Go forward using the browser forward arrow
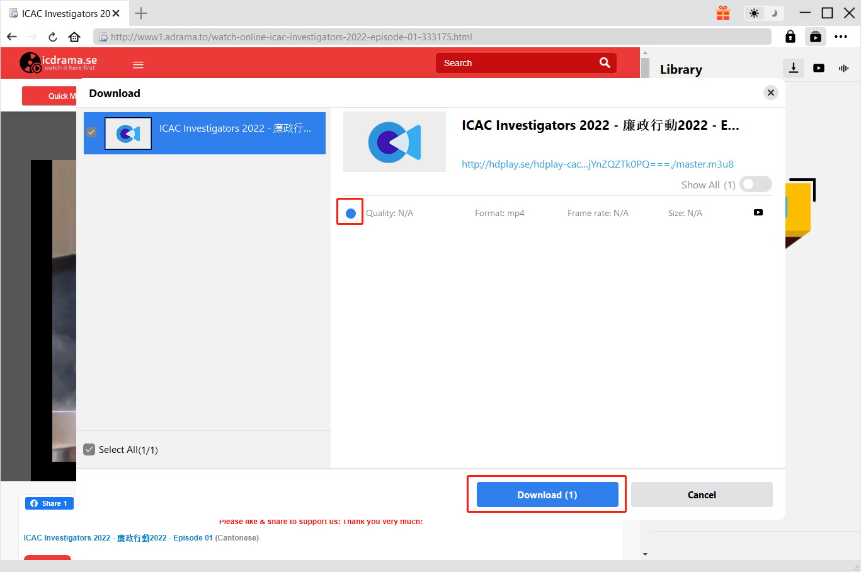Image resolution: width=861 pixels, height=572 pixels. (32, 37)
